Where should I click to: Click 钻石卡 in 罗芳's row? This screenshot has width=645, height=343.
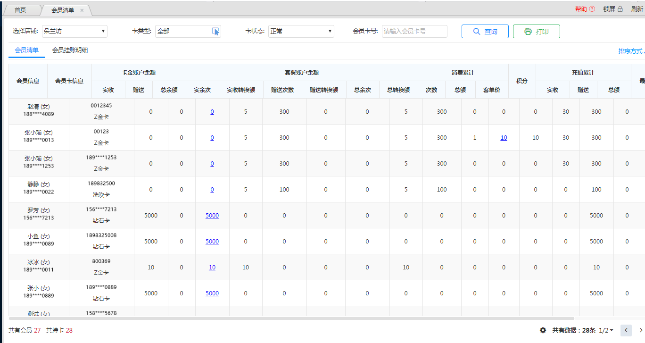(101, 220)
